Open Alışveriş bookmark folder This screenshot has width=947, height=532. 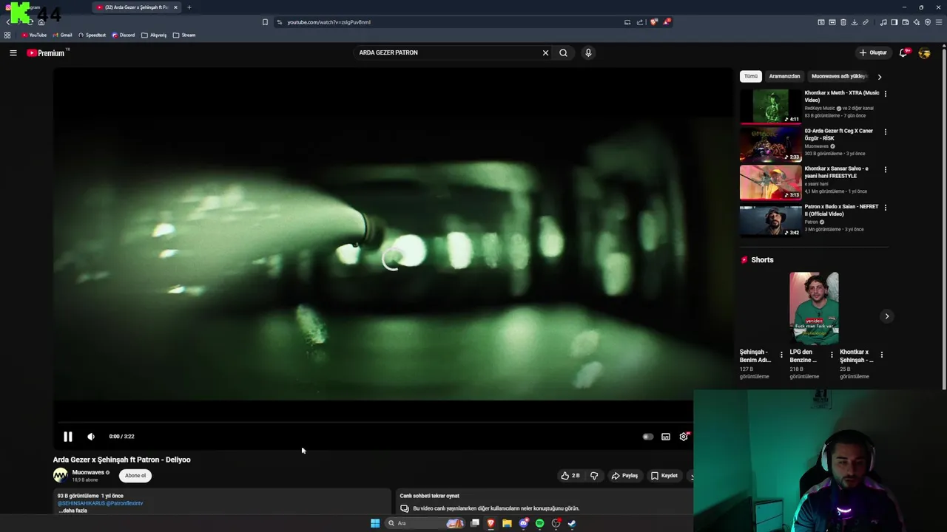[x=154, y=35]
